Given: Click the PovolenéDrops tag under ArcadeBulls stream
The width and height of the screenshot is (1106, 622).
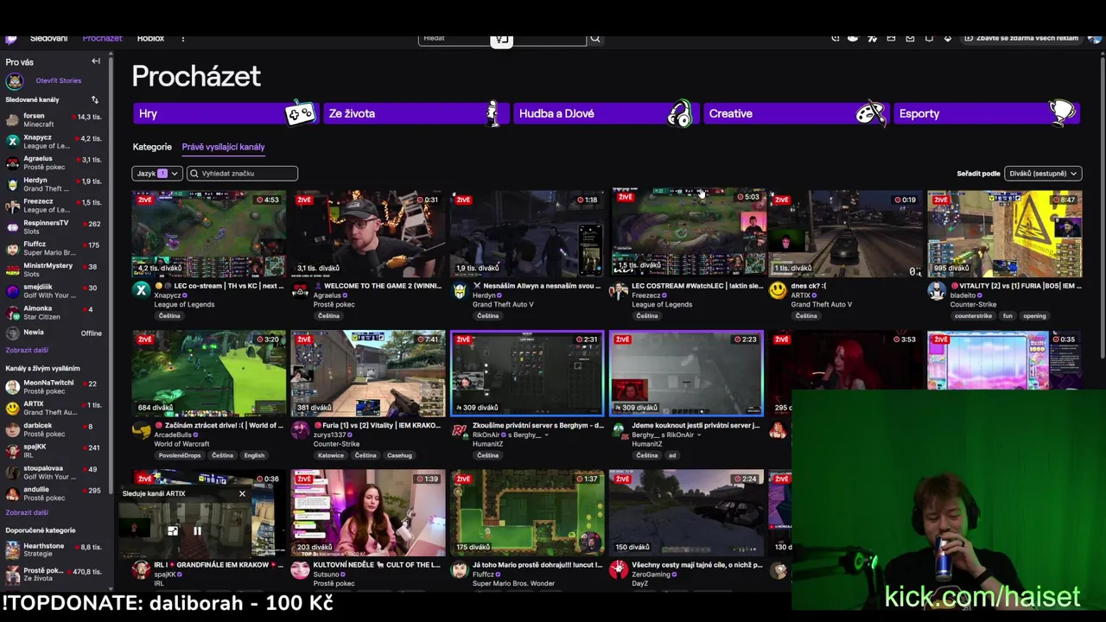Looking at the screenshot, I should tap(180, 455).
